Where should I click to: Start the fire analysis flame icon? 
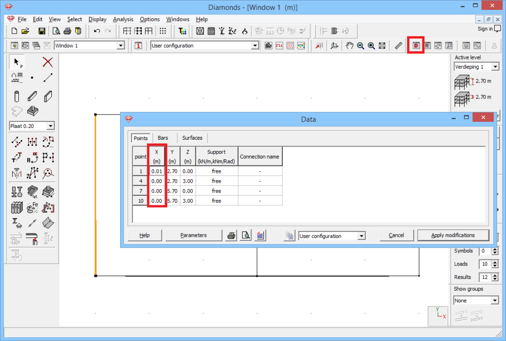pos(245,31)
